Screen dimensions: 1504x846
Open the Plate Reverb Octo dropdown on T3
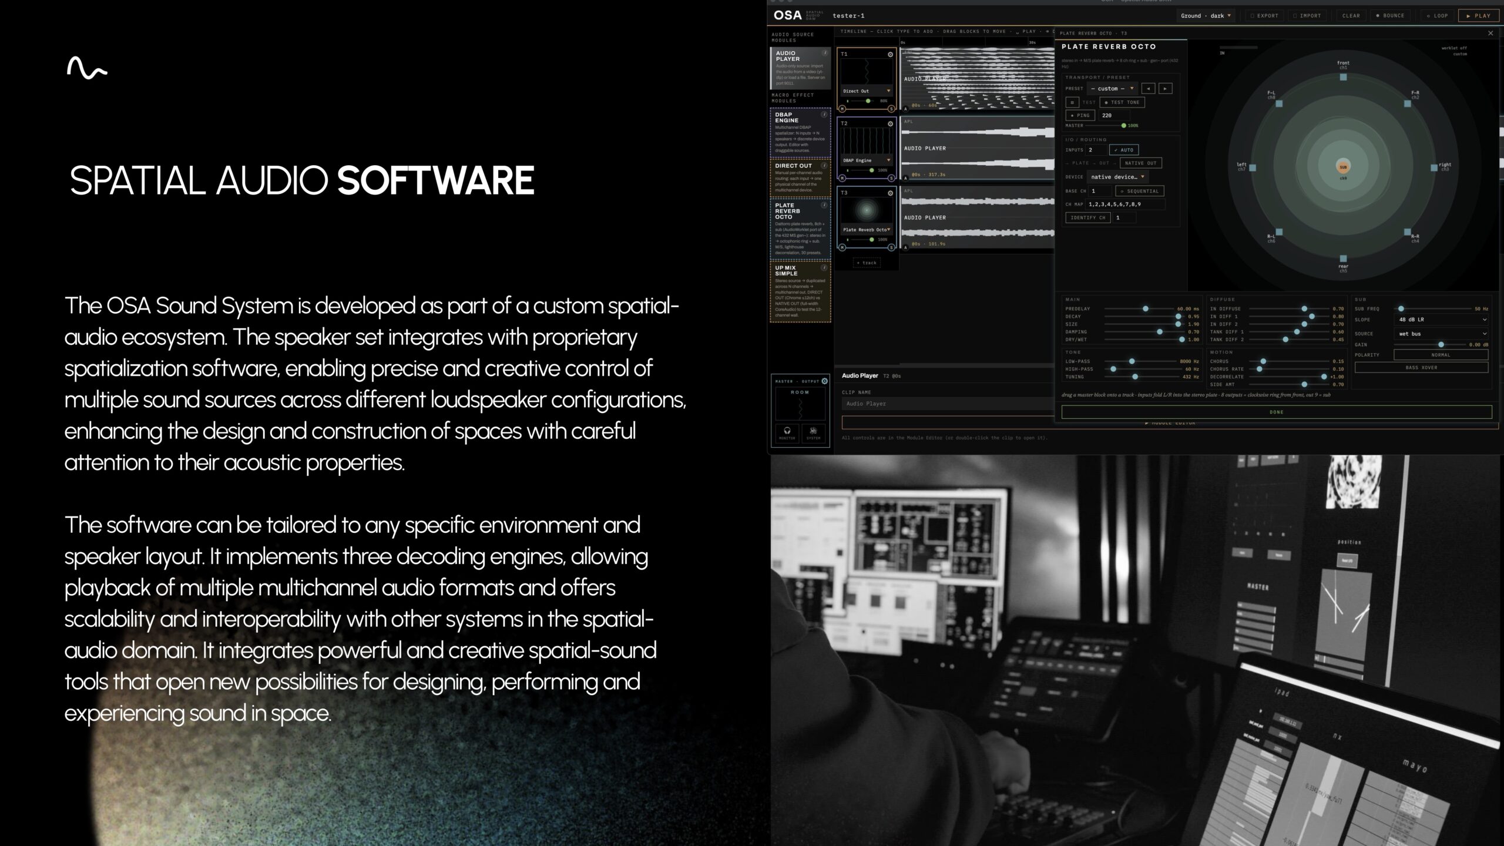[x=867, y=230]
